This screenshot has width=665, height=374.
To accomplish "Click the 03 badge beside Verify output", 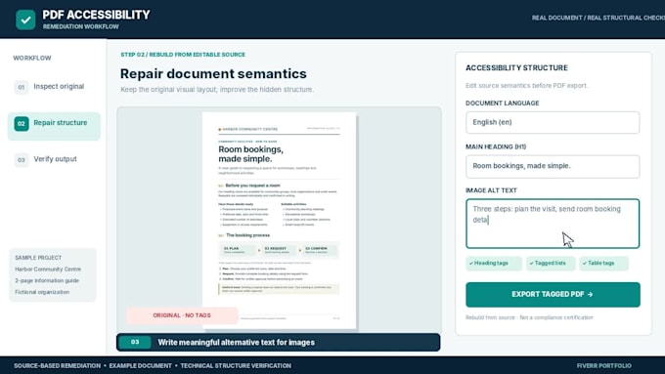I will (22, 160).
